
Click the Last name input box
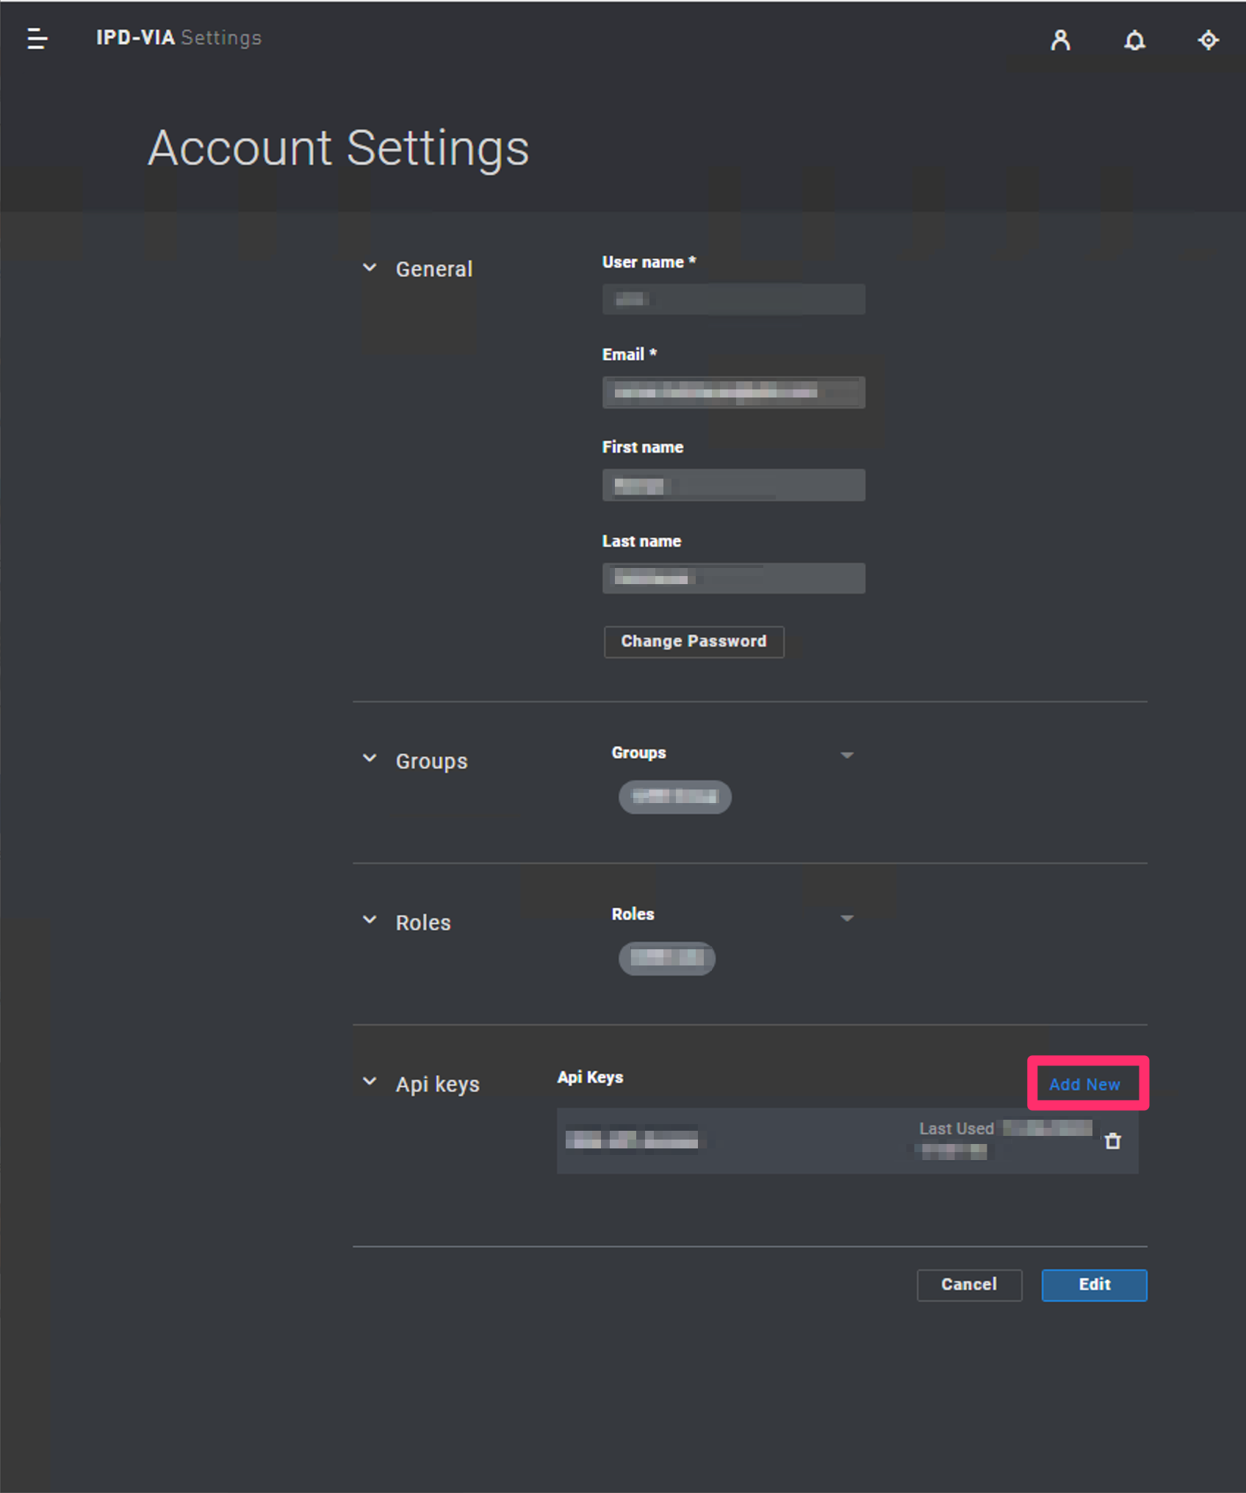pos(732,578)
